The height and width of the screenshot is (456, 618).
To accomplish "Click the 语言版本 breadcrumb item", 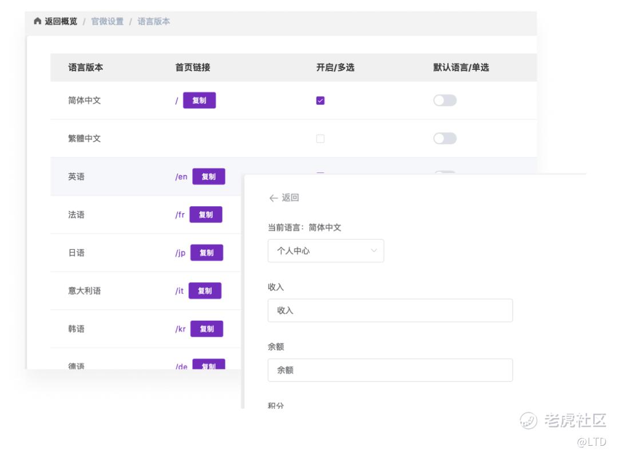I will [154, 22].
